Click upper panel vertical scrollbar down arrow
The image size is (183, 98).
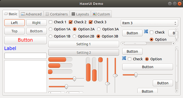click(177, 40)
